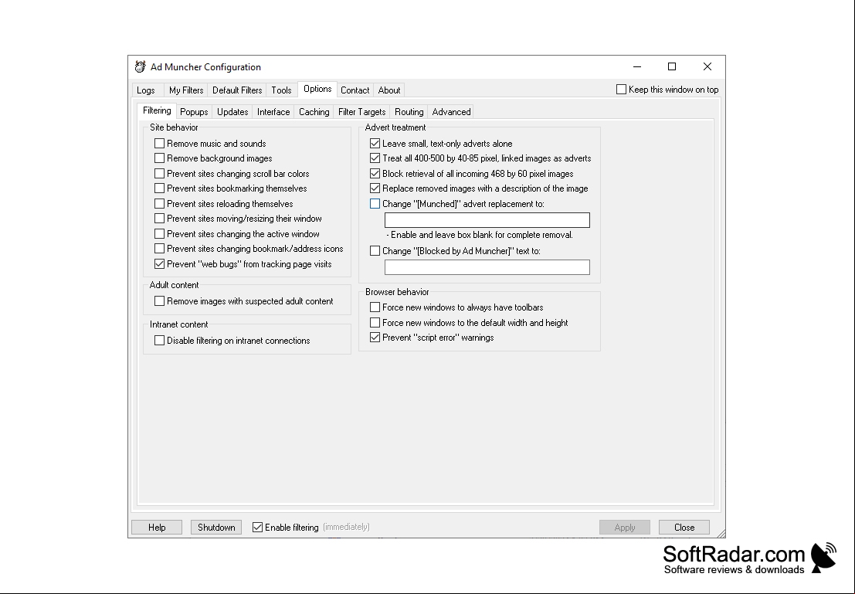Grab the window resize grip corner
This screenshot has width=855, height=594.
721,533
